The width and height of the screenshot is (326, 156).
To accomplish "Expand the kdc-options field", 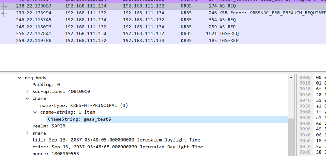I will click(27, 91).
